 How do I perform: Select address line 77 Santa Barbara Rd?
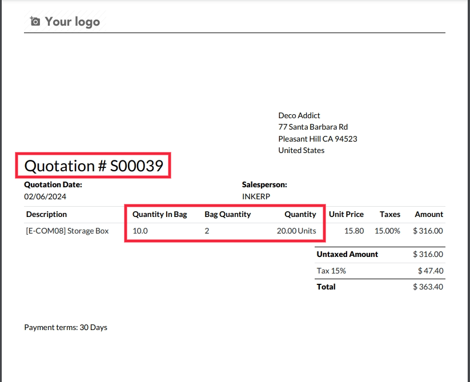coord(313,127)
